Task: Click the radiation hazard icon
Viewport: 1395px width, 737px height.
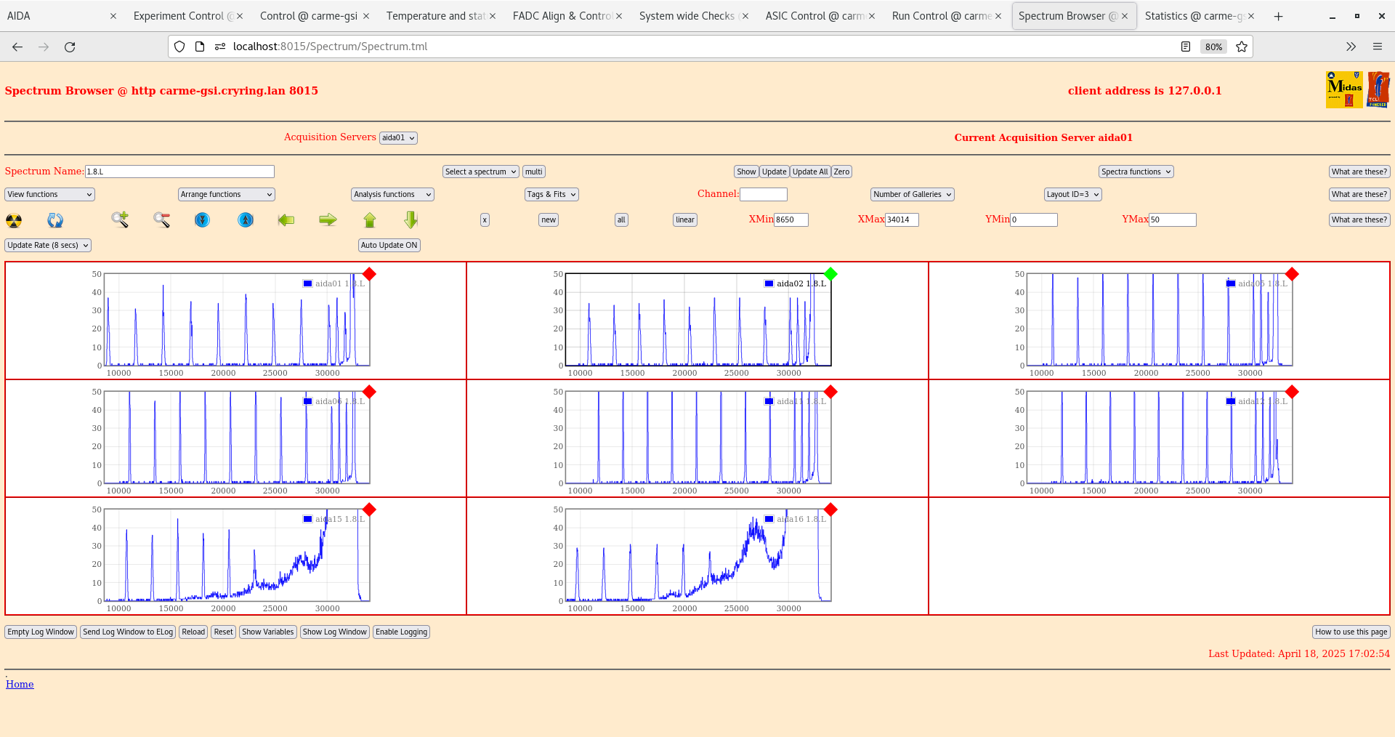Action: pos(14,220)
